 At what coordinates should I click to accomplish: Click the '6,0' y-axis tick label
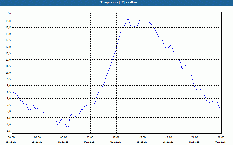pyautogui.click(x=9, y=124)
